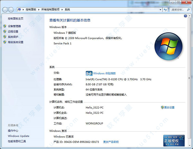
Task: Click the shield icon beside 远程设置
Action: coord(5,31)
